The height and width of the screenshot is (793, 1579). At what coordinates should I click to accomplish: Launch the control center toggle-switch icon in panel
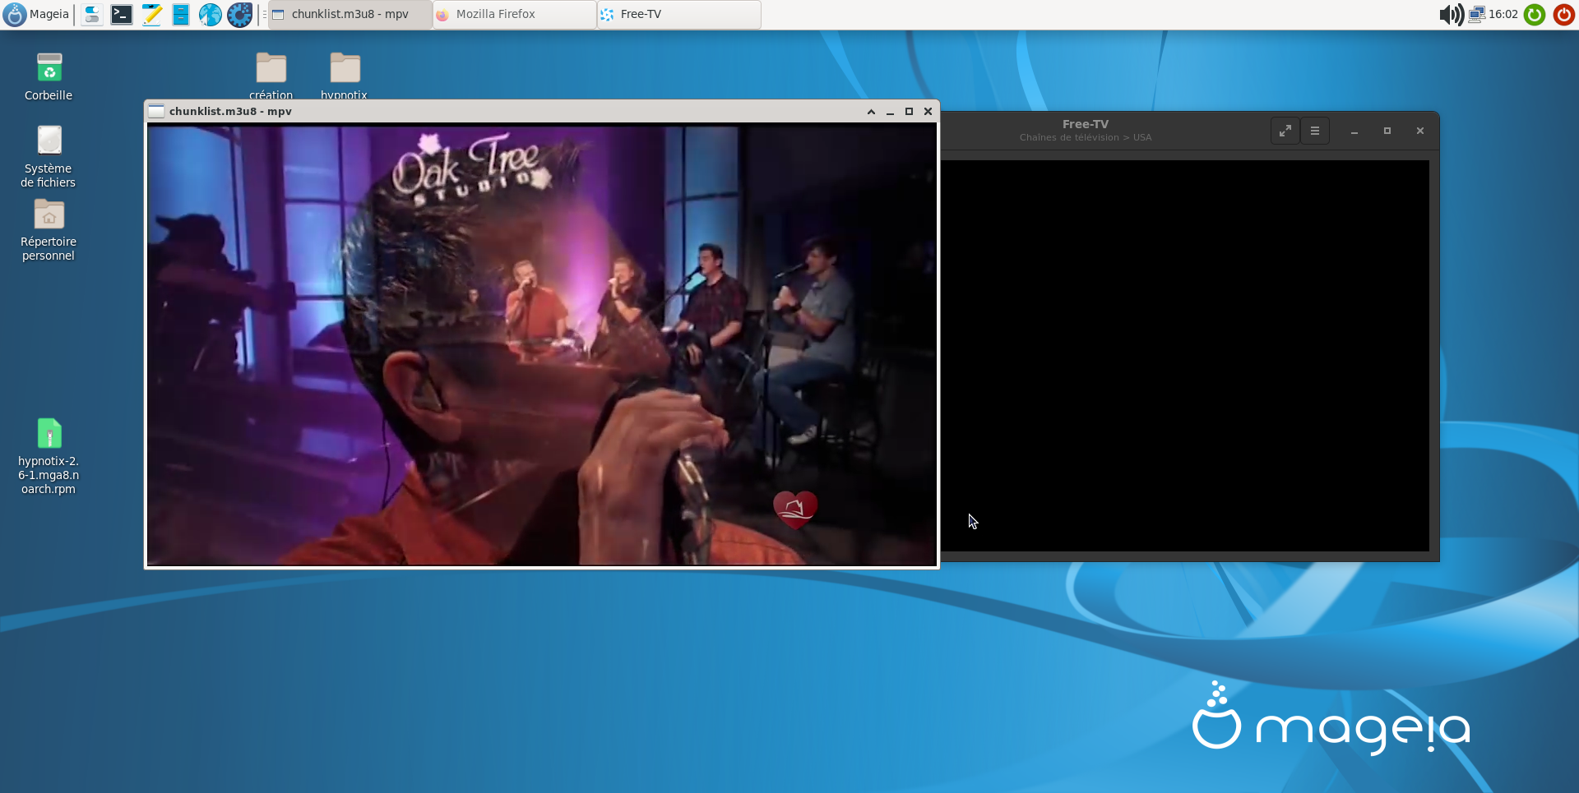coord(92,14)
